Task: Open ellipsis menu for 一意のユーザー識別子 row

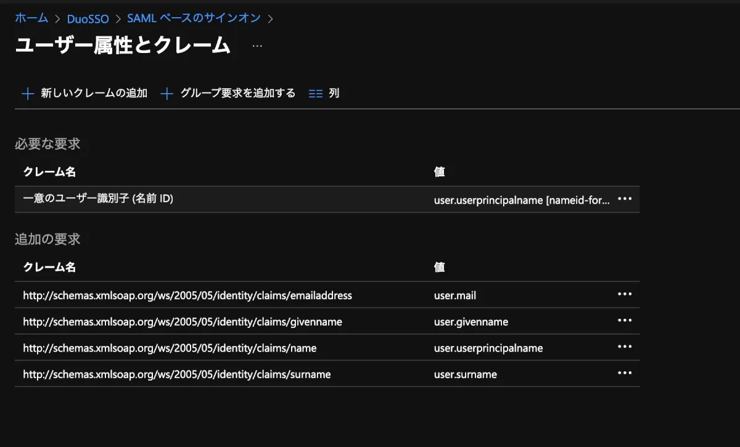Action: (x=625, y=199)
